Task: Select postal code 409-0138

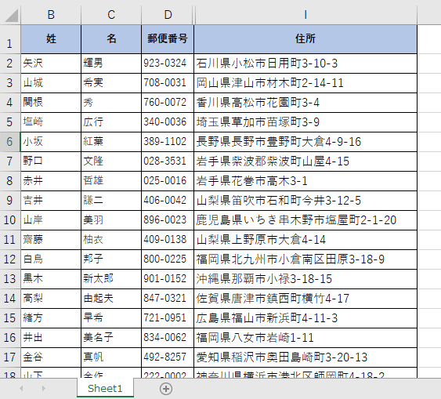Action: [168, 240]
